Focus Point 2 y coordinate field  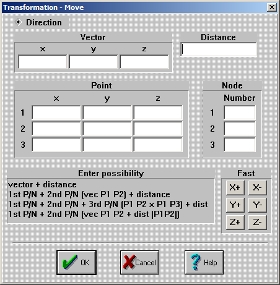107,129
